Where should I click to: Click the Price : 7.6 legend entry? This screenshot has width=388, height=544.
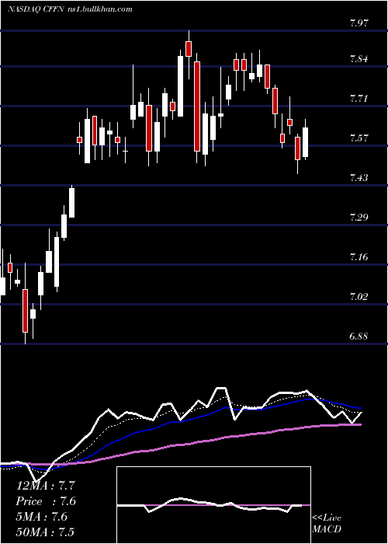point(46,501)
